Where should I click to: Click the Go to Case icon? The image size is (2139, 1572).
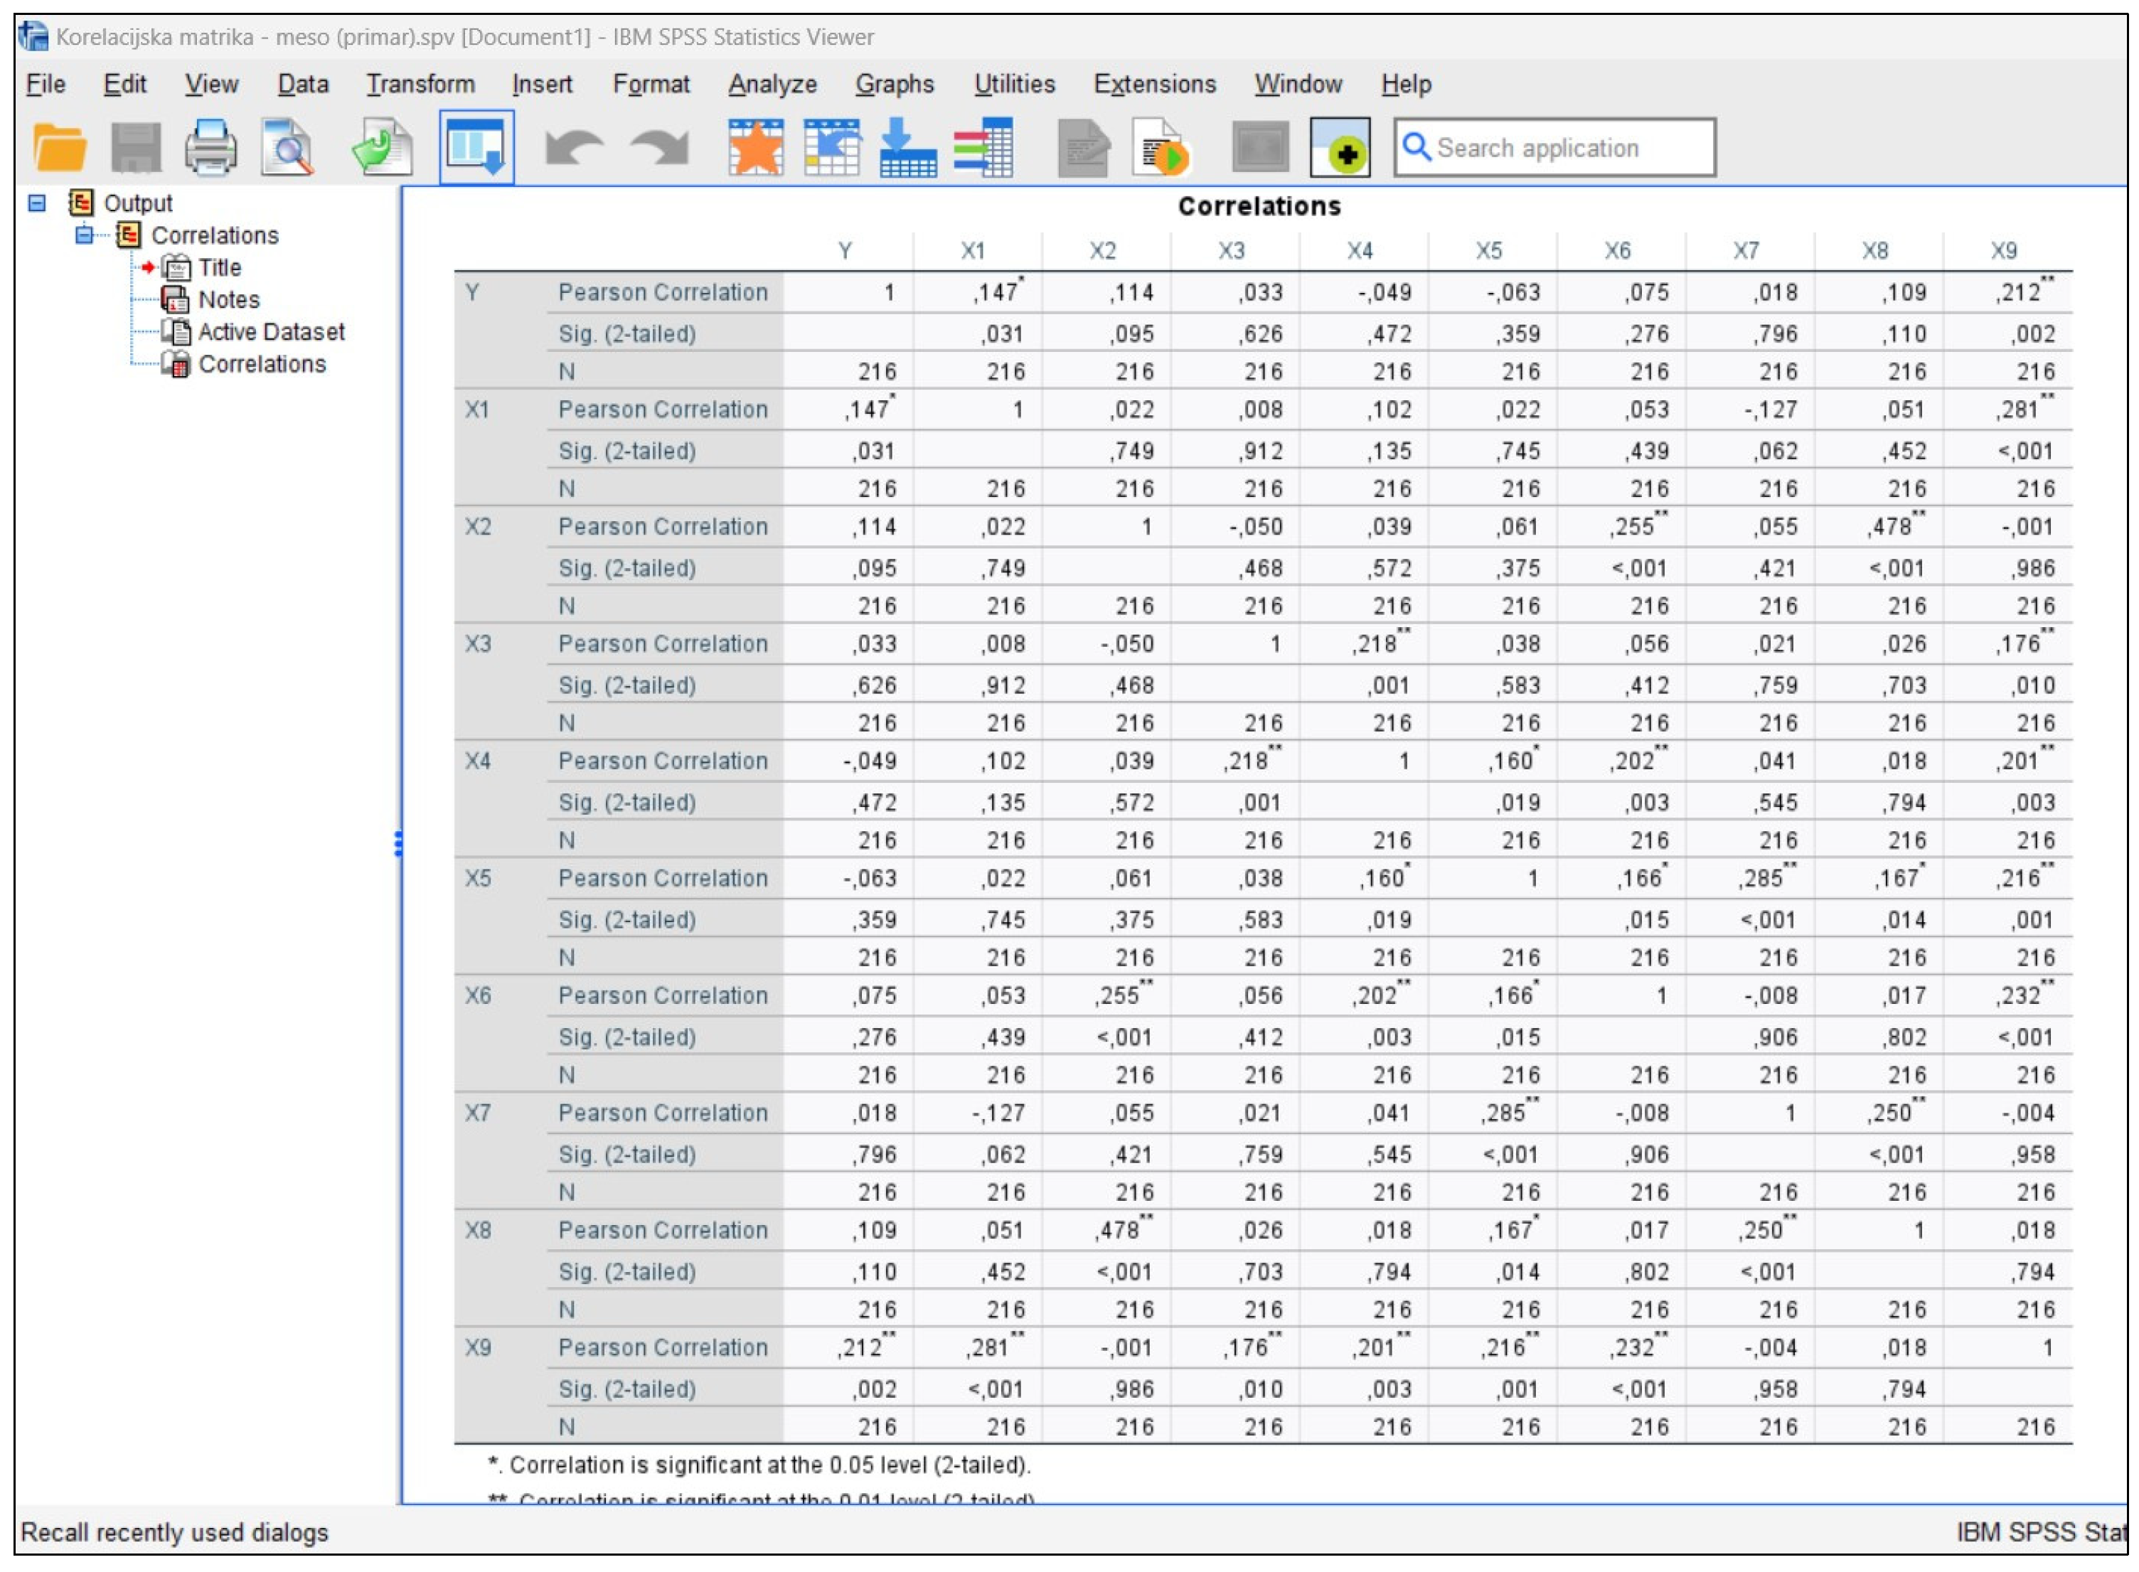[x=831, y=147]
